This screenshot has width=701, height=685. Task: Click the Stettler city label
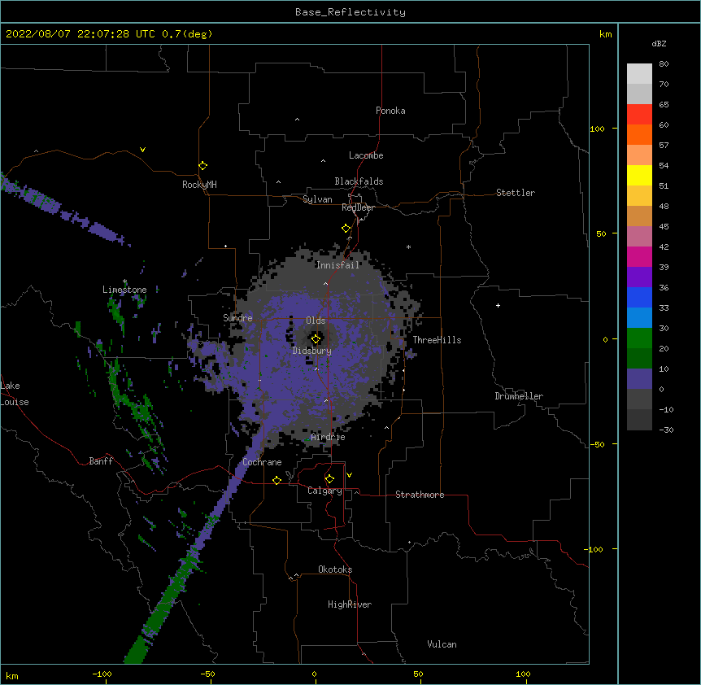516,193
